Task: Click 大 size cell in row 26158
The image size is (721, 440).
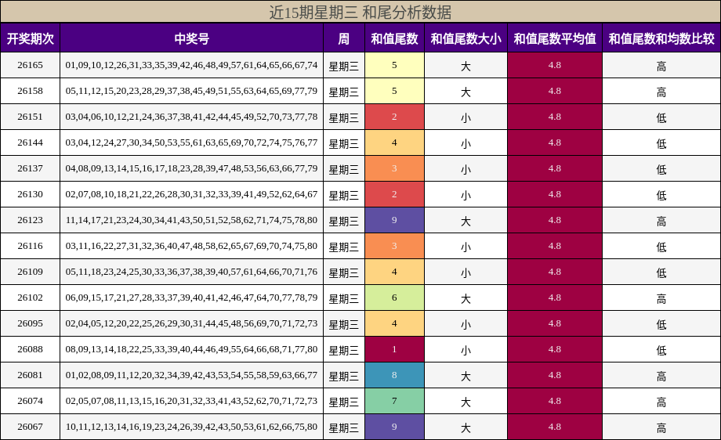Action: [x=466, y=92]
